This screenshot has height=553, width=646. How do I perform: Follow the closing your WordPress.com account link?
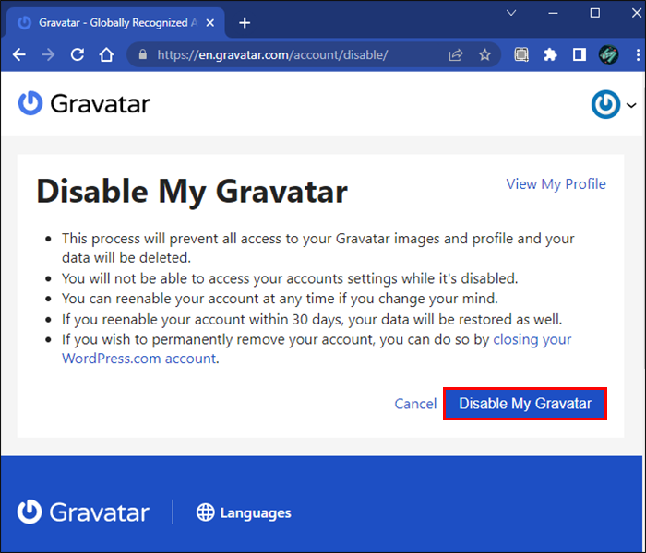click(317, 349)
